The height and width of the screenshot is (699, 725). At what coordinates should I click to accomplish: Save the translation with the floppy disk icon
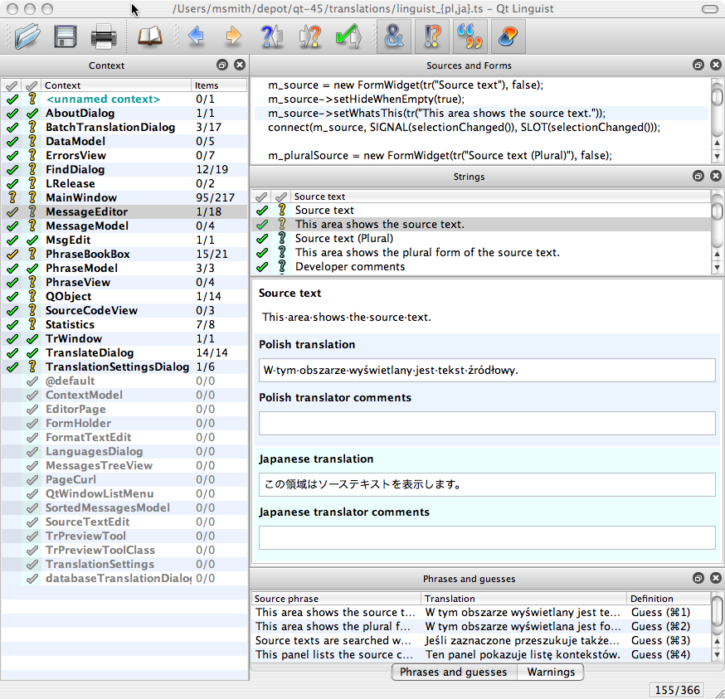pos(66,37)
